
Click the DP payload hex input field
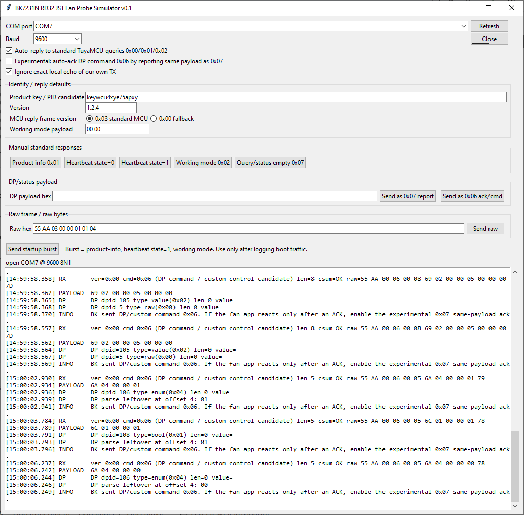click(x=215, y=196)
